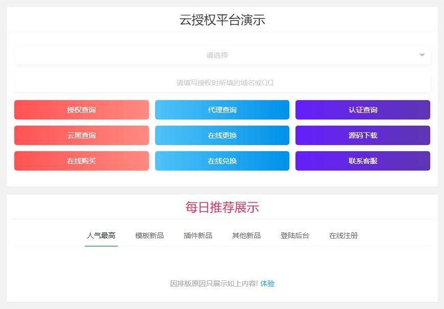
Task: Expand the query type combo box
Action: click(x=222, y=54)
